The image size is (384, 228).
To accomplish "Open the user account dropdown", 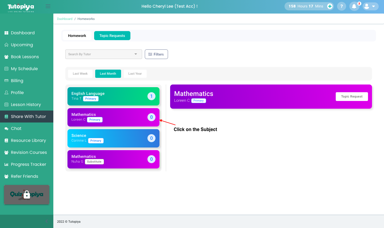I will click(370, 6).
